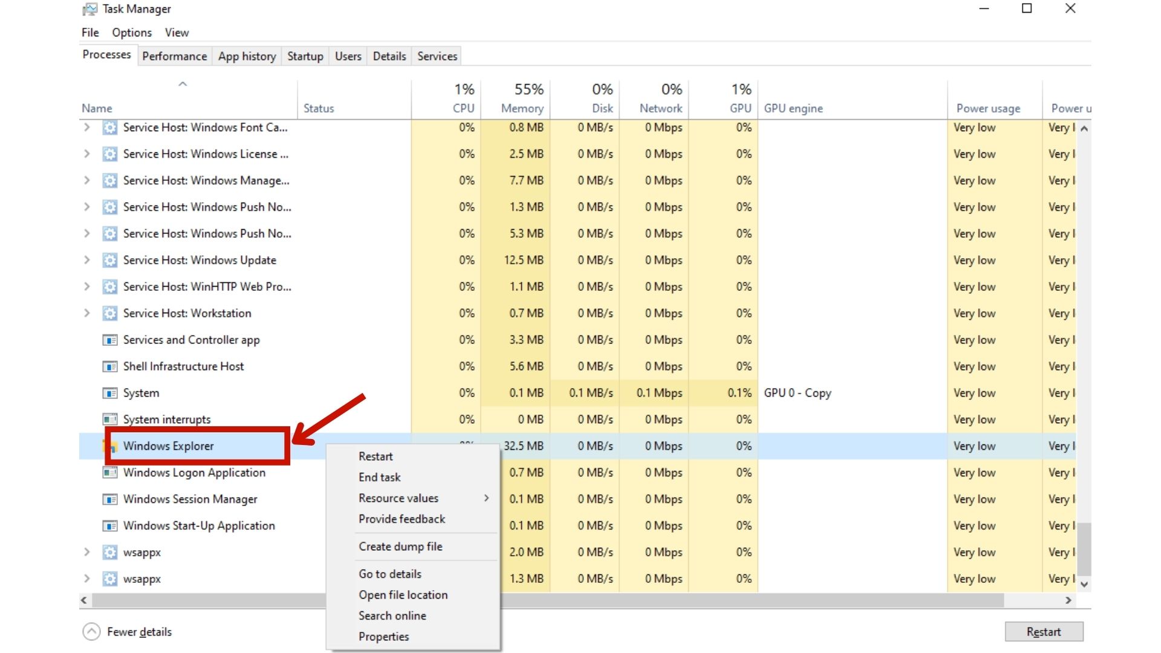The width and height of the screenshot is (1161, 653).
Task: Click the System process icon
Action: pyautogui.click(x=109, y=393)
